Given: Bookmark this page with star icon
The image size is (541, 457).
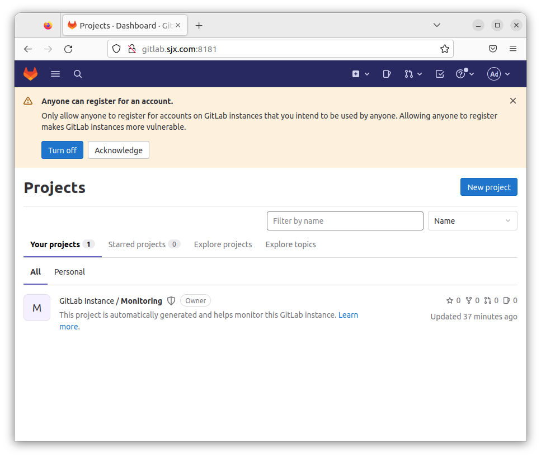Looking at the screenshot, I should (x=444, y=49).
